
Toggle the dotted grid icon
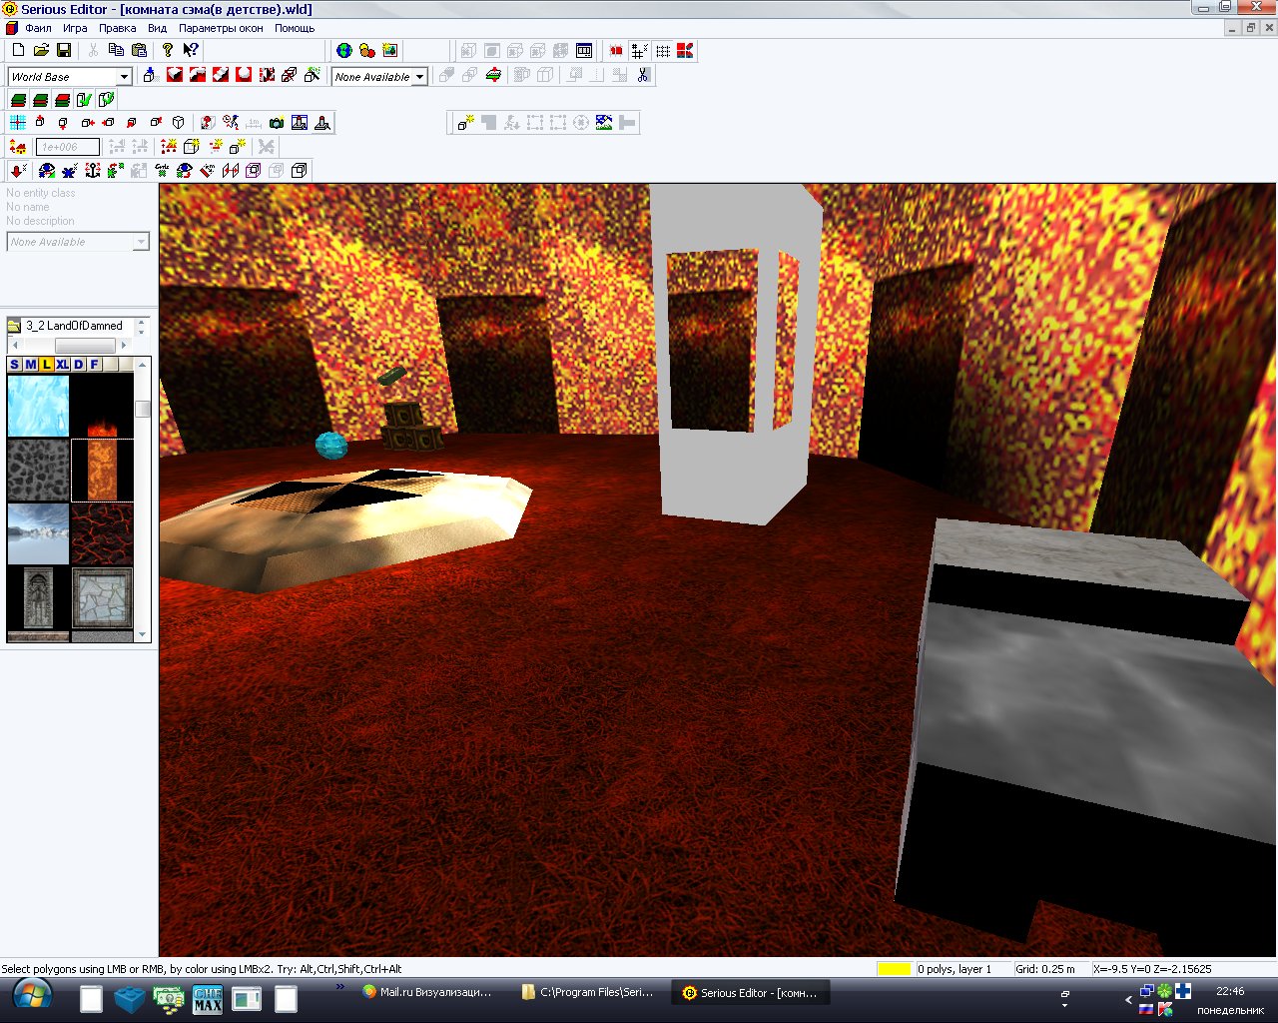[x=663, y=50]
